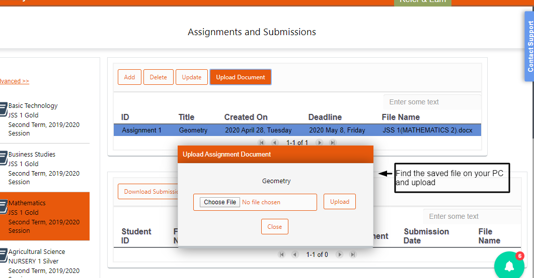This screenshot has width=534, height=278.
Task: Click the submissions table search field
Action: 472,217
